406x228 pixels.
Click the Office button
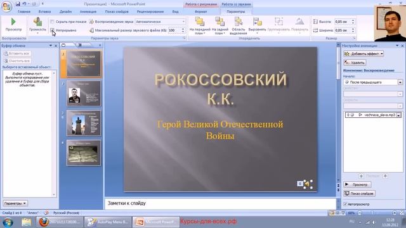point(6,6)
